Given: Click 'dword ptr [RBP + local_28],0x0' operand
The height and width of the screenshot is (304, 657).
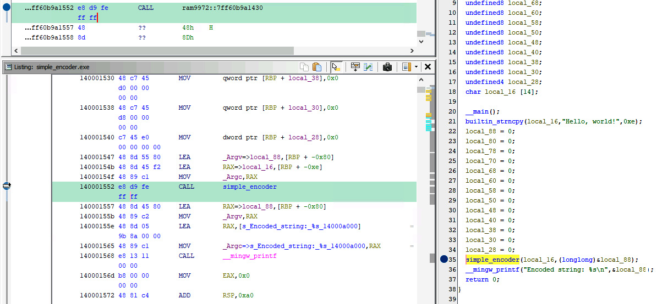Looking at the screenshot, I should point(280,137).
